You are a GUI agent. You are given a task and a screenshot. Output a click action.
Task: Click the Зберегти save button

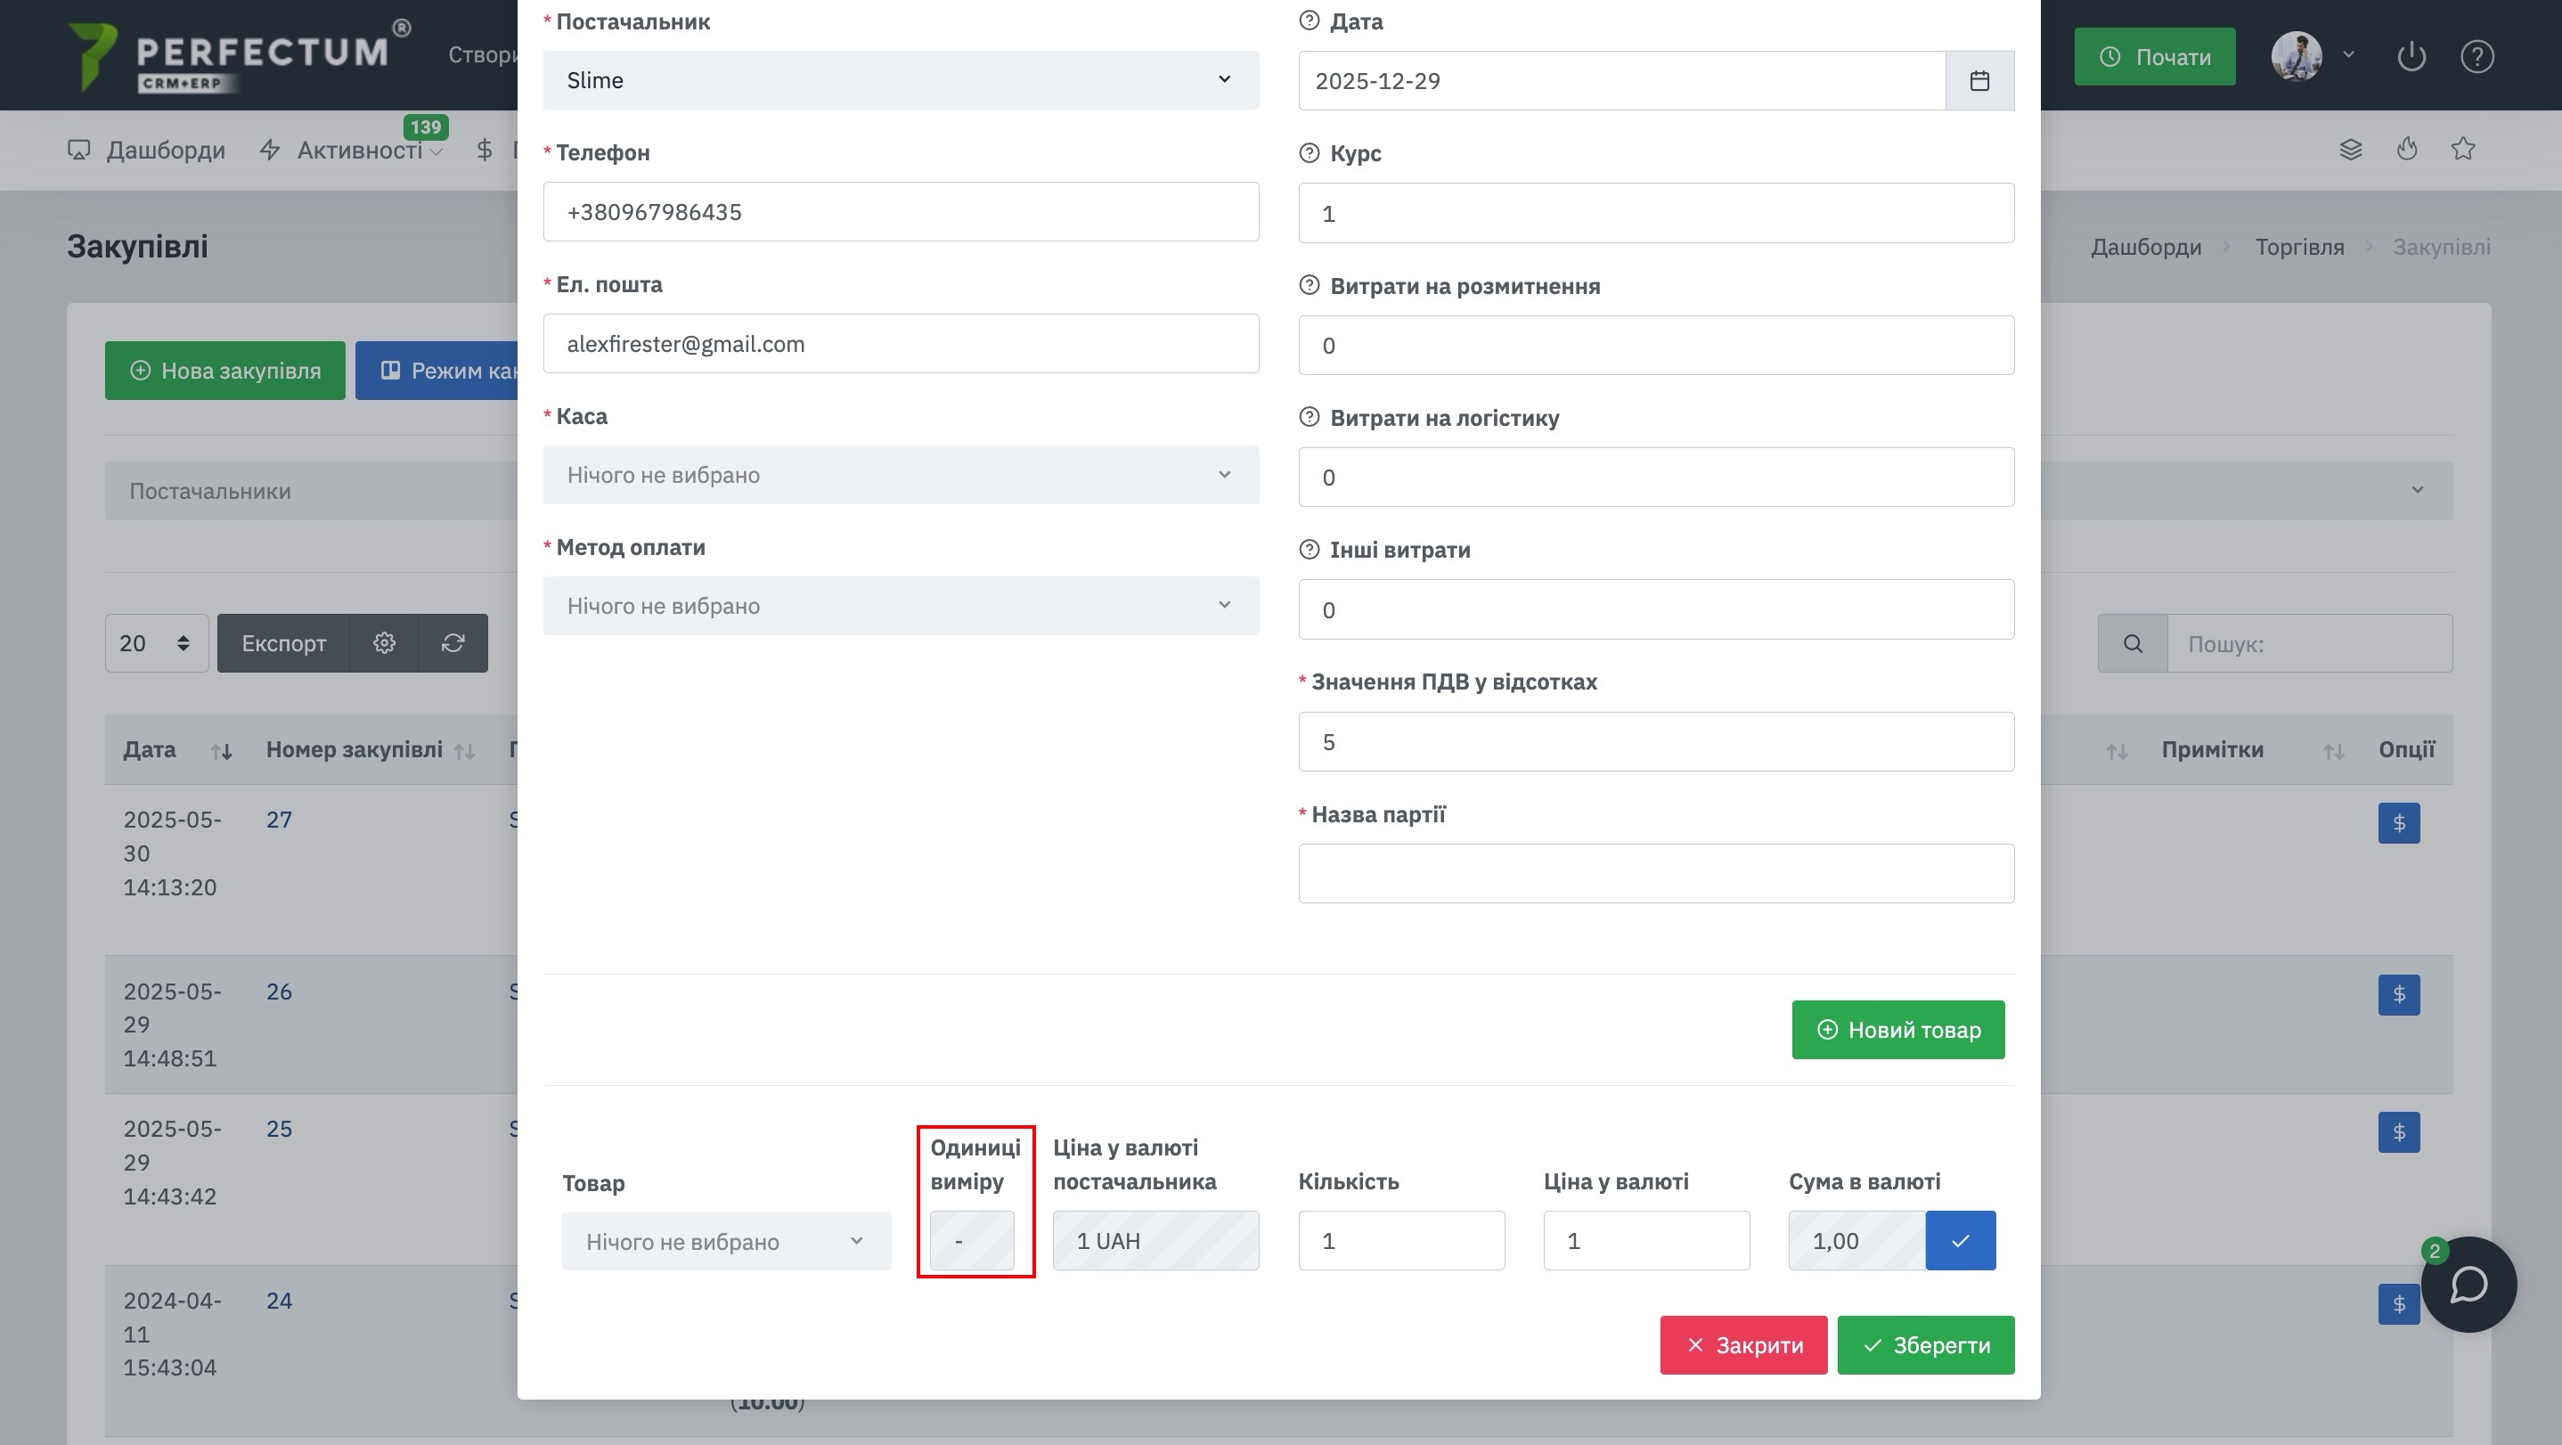point(1924,1345)
